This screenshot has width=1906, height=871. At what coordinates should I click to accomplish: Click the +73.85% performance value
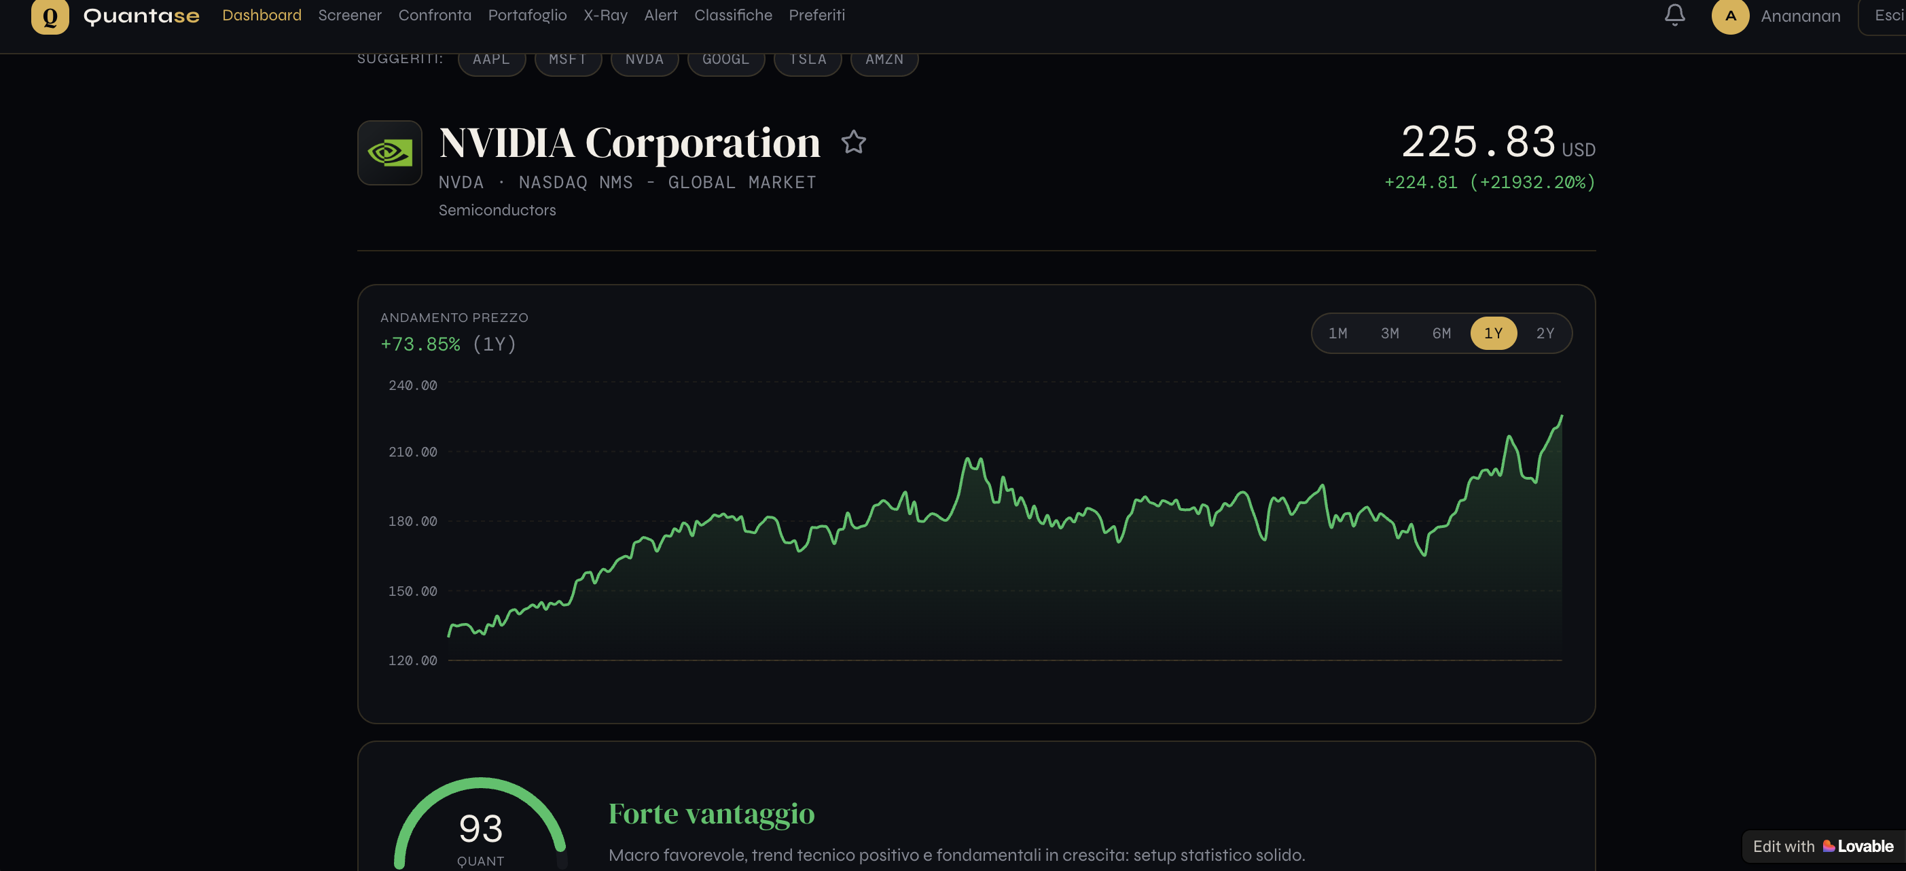pyautogui.click(x=420, y=344)
